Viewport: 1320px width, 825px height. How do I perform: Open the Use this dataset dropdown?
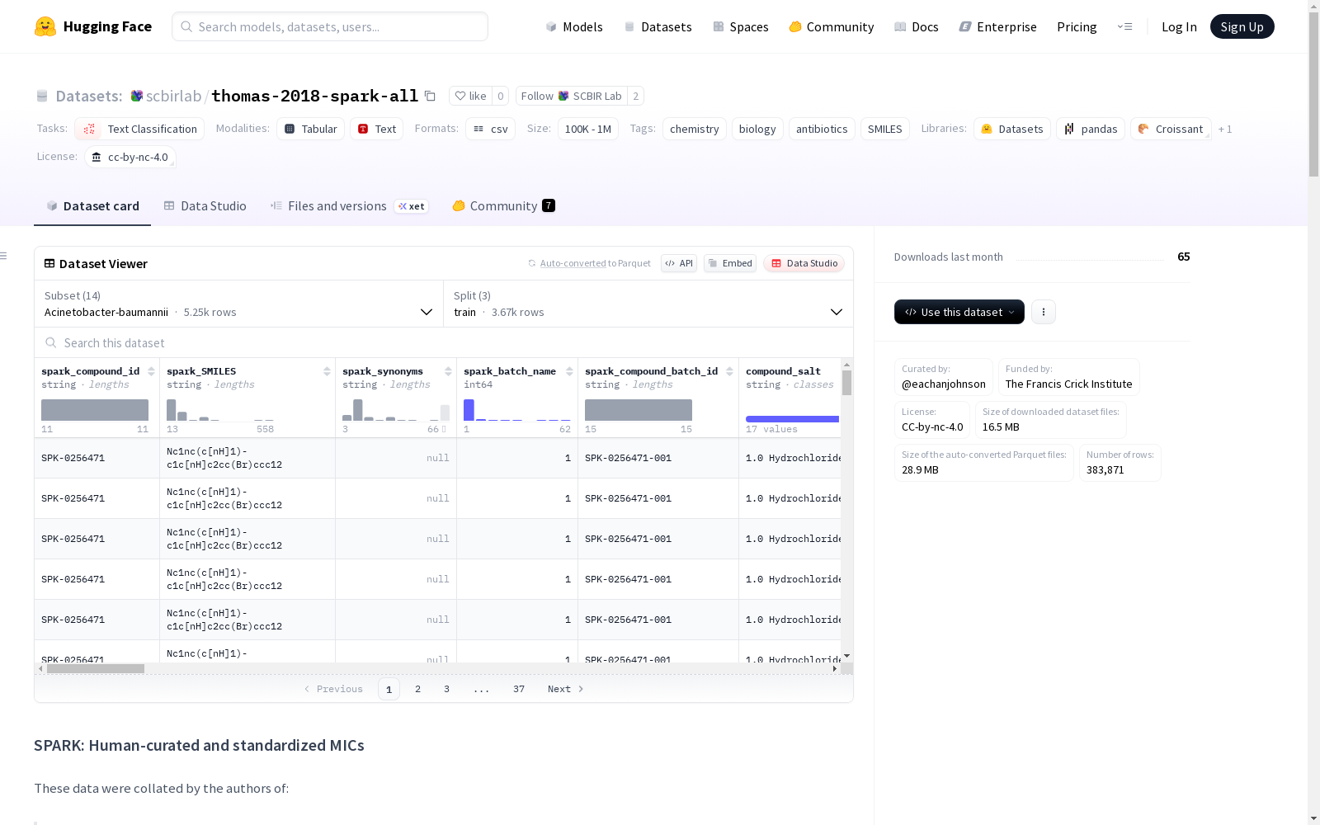click(x=959, y=312)
